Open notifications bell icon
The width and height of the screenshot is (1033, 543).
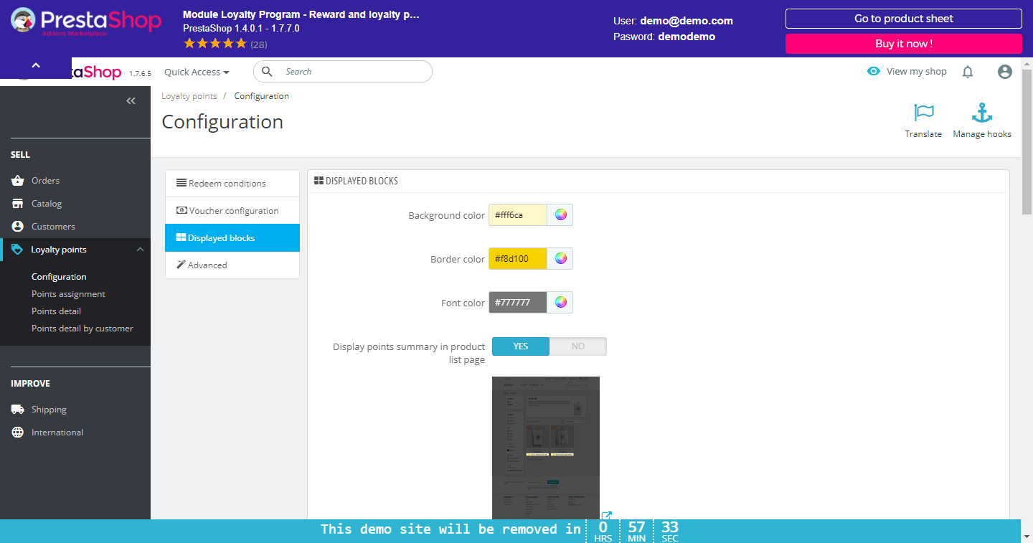coord(968,72)
